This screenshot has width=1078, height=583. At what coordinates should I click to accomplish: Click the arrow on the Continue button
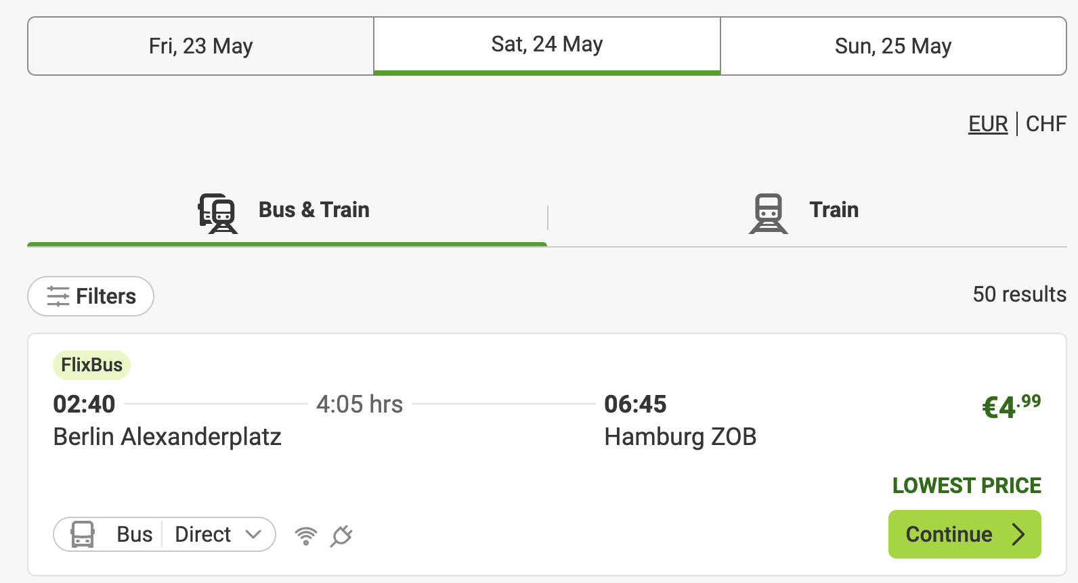click(1018, 534)
